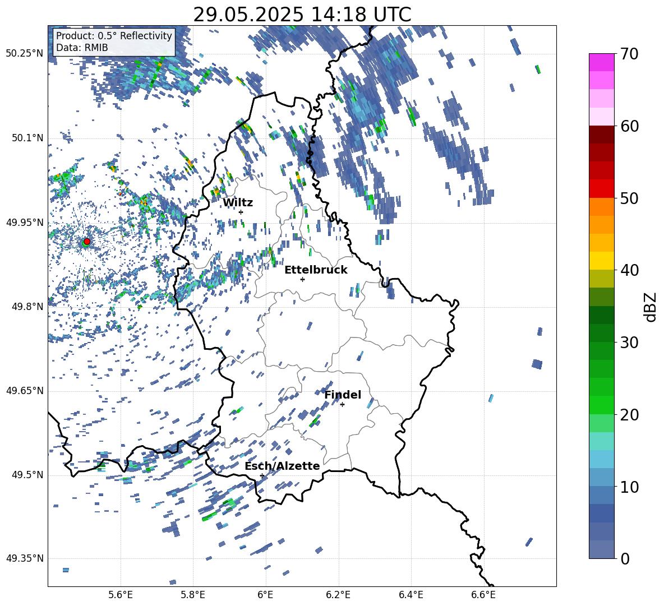Click the Ettelbruck city label
This screenshot has height=606, width=664.
pyautogui.click(x=316, y=270)
